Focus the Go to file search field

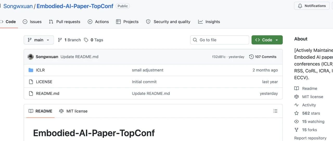pos(220,40)
